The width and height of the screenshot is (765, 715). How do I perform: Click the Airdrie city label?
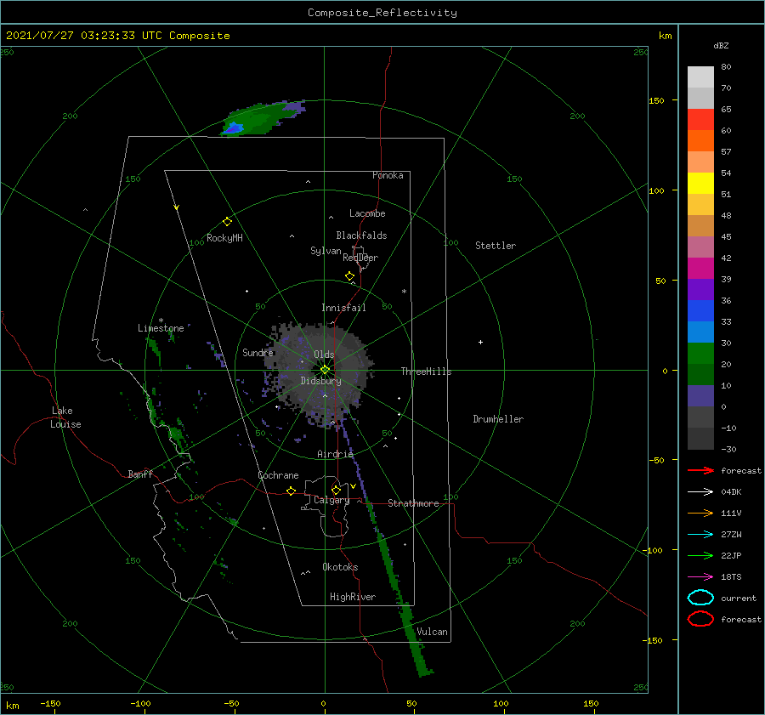click(x=335, y=454)
